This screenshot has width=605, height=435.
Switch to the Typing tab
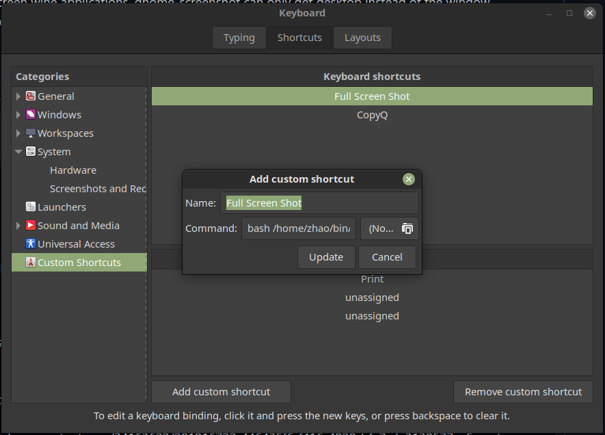click(239, 38)
